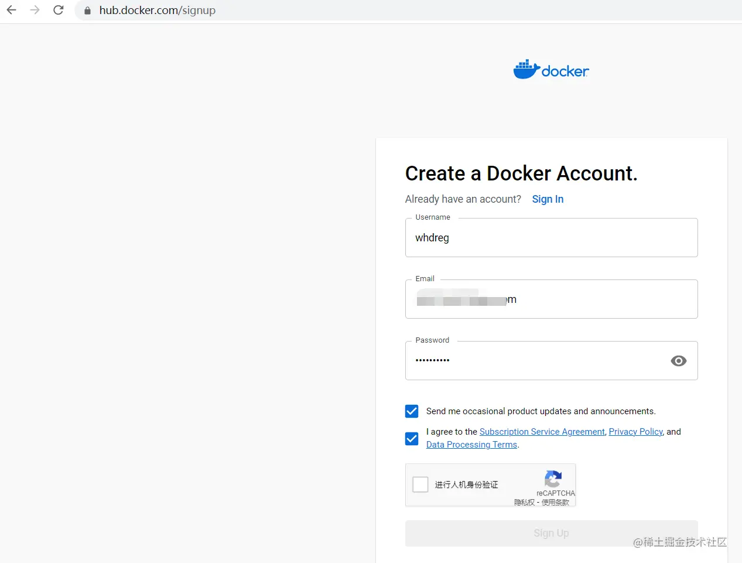
Task: View site info via the padlock icon
Action: pyautogui.click(x=88, y=11)
